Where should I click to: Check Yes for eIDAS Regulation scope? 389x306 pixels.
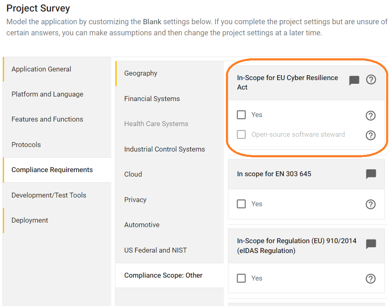(241, 278)
